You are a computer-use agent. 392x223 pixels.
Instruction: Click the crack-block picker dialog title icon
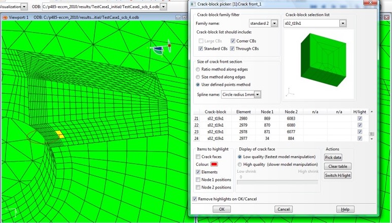coord(193,4)
